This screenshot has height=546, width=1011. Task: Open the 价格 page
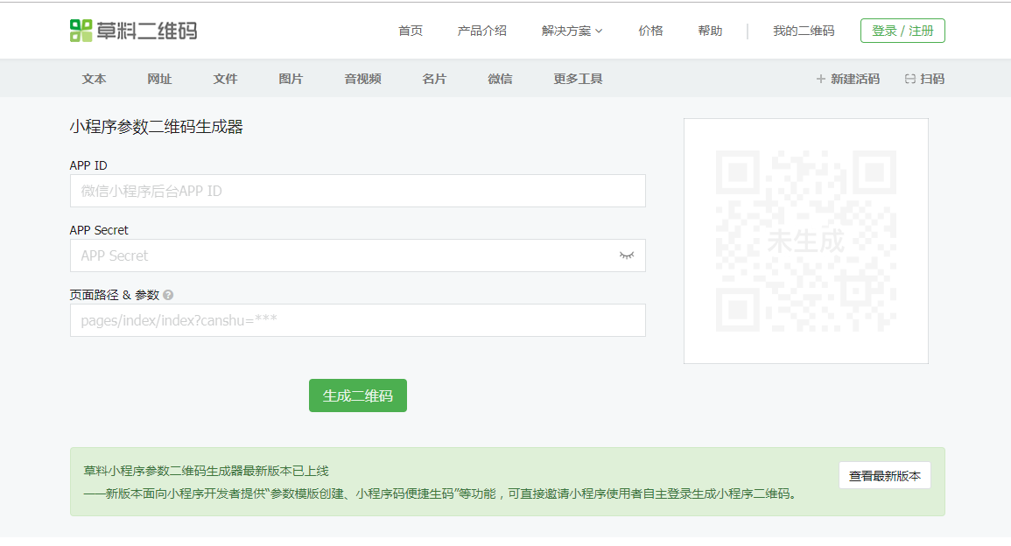coord(650,31)
